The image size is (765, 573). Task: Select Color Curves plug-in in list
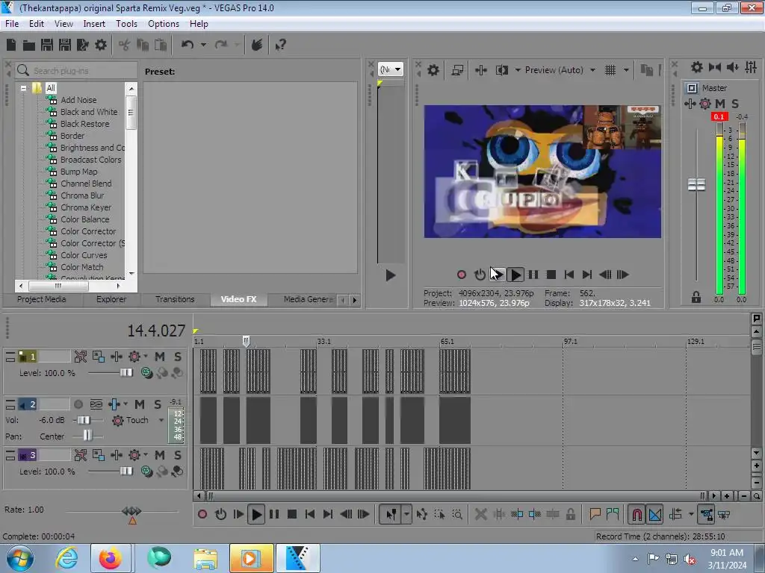click(84, 255)
